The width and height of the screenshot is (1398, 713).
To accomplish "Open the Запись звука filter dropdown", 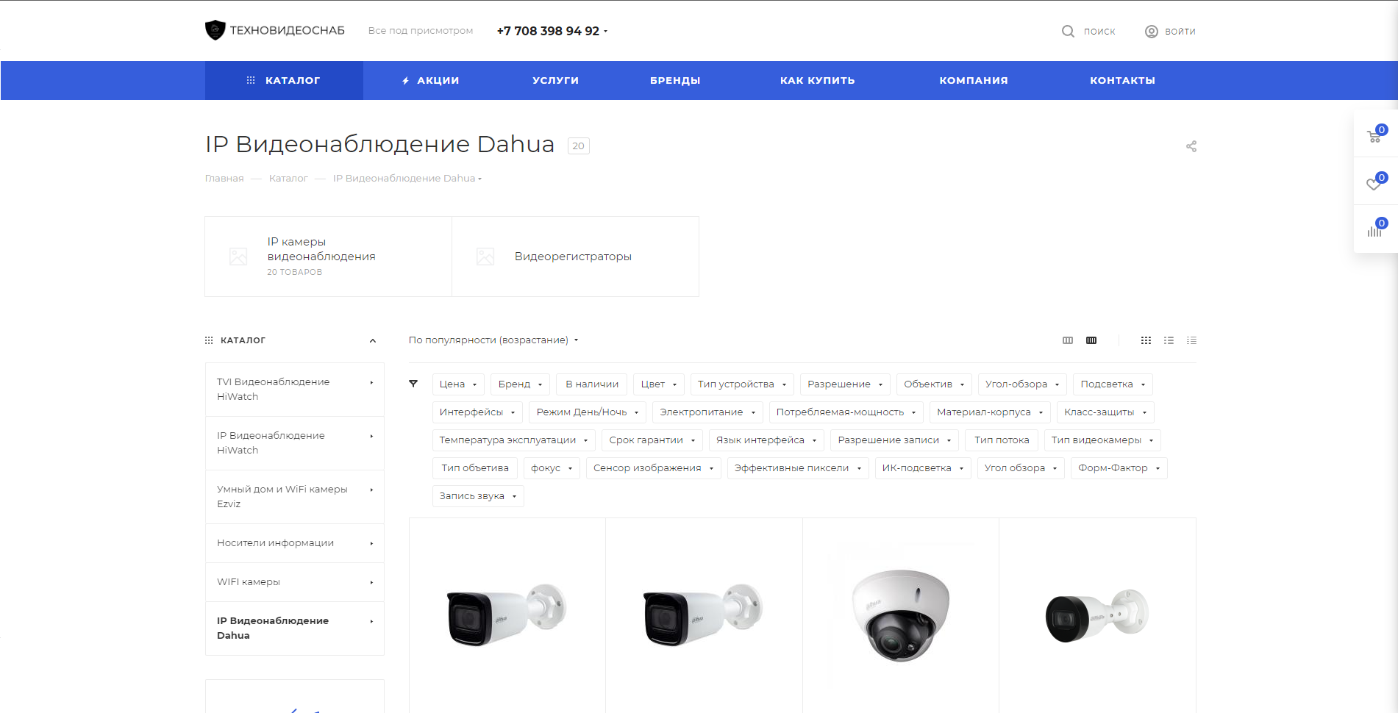I will [x=478, y=496].
